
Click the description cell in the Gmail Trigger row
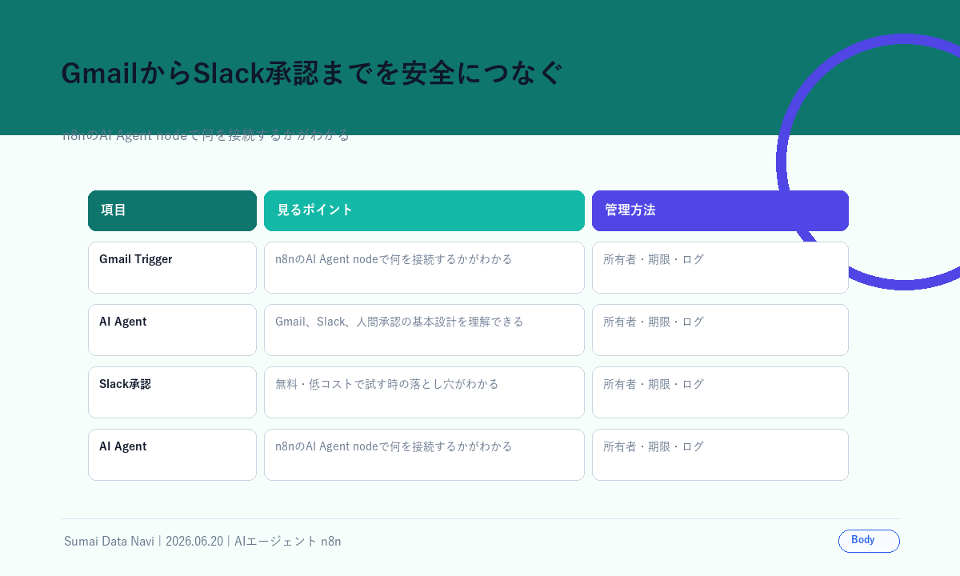click(424, 267)
